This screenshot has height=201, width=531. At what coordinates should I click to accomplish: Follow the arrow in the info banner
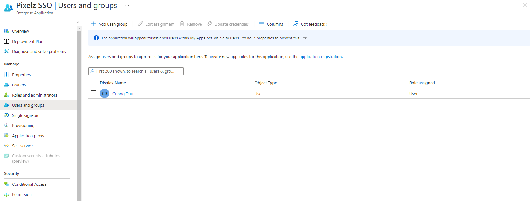305,38
